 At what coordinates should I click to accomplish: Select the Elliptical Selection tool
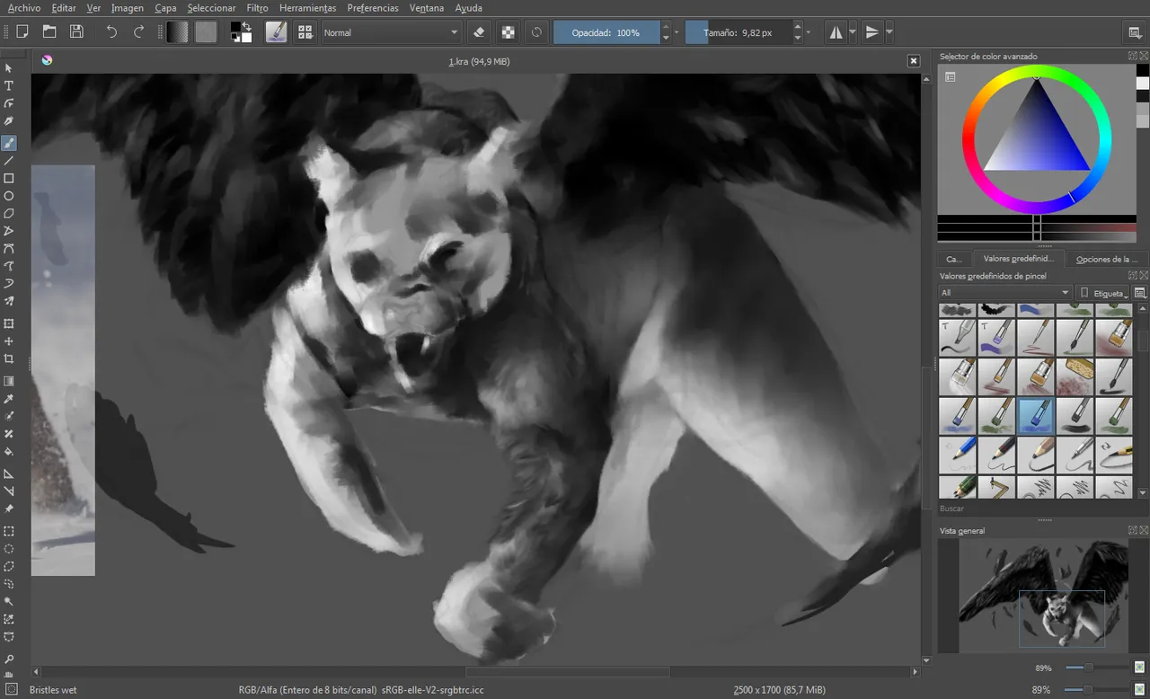(x=9, y=549)
